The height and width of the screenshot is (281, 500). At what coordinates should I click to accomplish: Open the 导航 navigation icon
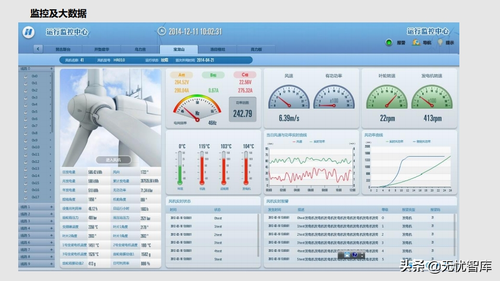(x=416, y=42)
